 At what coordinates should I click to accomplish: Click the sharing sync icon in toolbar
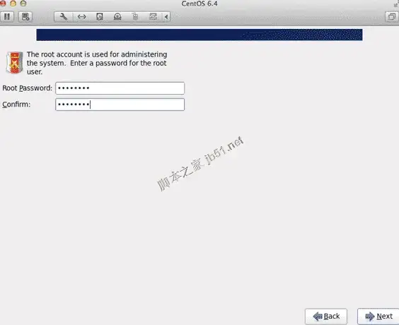point(153,17)
